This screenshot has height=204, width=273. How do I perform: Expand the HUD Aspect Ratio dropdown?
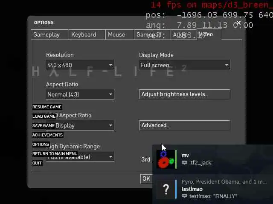[80, 125]
